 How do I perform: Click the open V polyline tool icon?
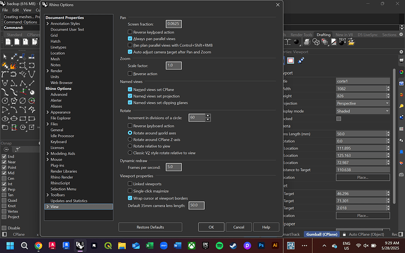(32, 75)
